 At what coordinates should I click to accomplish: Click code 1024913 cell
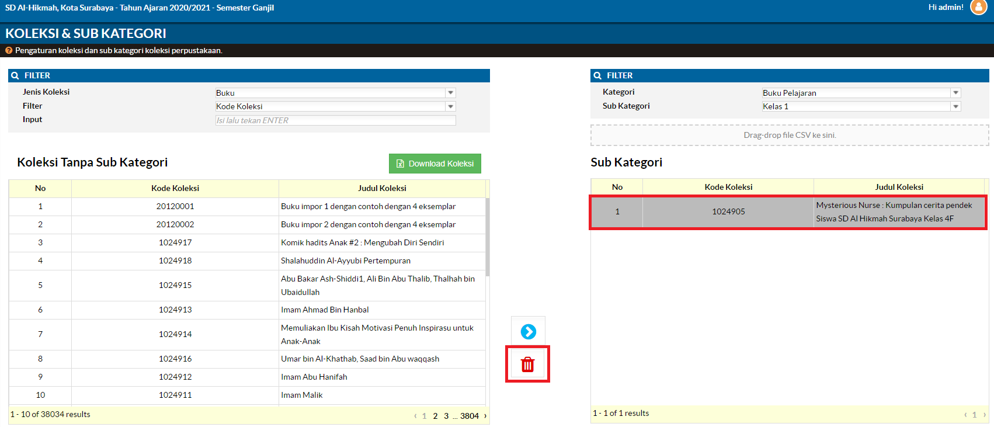click(175, 310)
